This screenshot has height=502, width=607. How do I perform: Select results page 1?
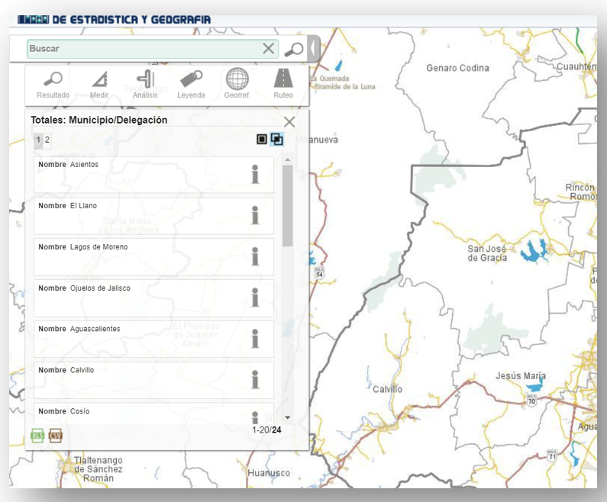(38, 140)
